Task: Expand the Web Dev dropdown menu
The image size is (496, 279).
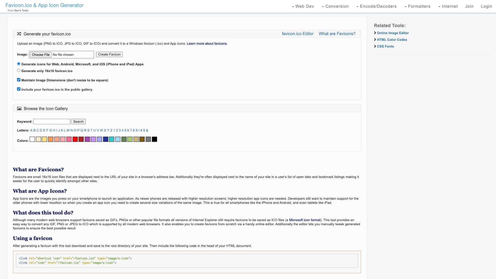Action: pos(303,6)
